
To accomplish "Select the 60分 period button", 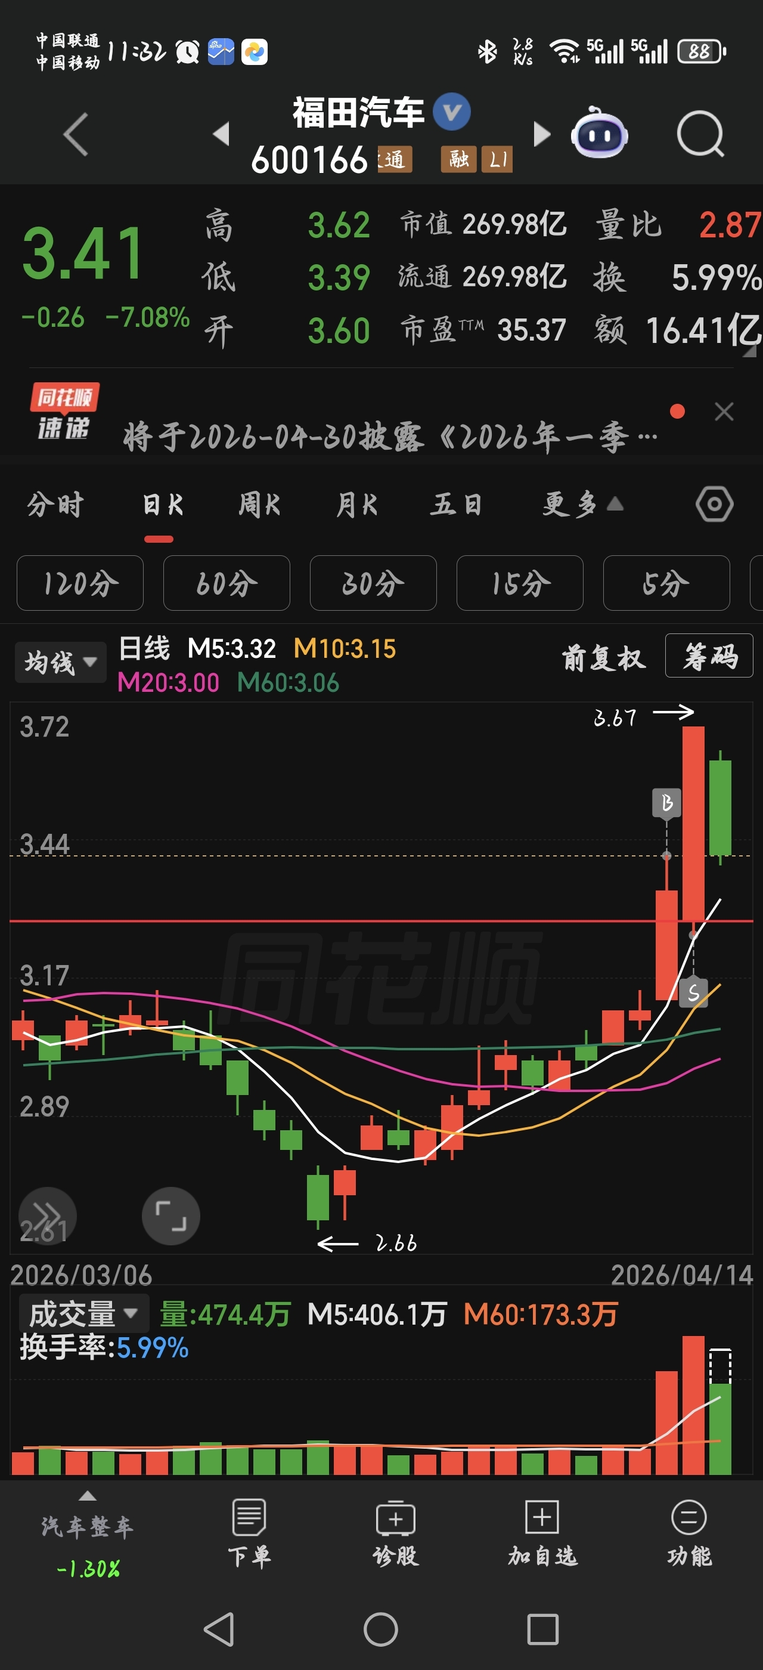I will (x=227, y=583).
